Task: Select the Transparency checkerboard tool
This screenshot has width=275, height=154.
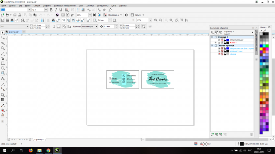Action: (x=3, y=100)
